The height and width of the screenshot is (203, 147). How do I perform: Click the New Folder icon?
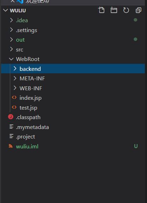(114, 10)
